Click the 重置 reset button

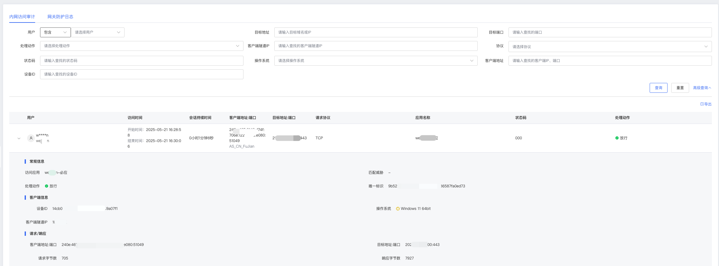pos(680,88)
